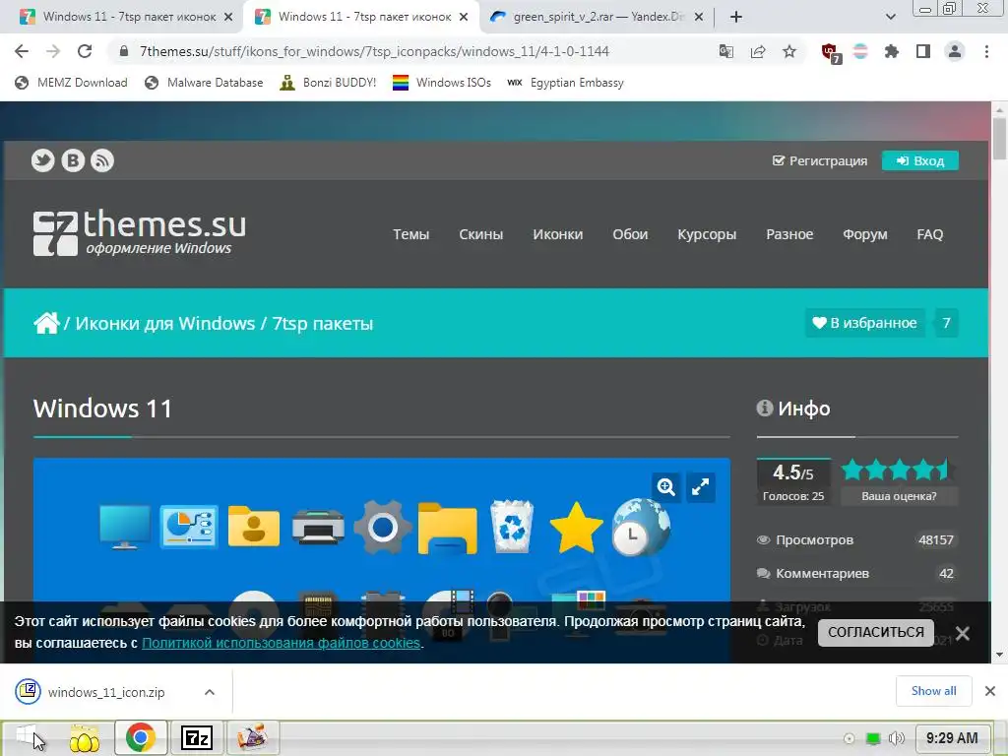Click the fullscreen expand icon on preview
This screenshot has width=1008, height=756.
click(x=700, y=487)
